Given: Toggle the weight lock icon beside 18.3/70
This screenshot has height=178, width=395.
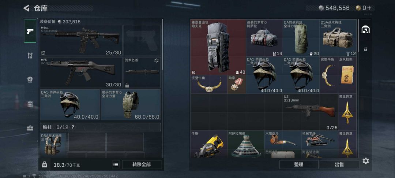Looking at the screenshot, I should coord(44,165).
